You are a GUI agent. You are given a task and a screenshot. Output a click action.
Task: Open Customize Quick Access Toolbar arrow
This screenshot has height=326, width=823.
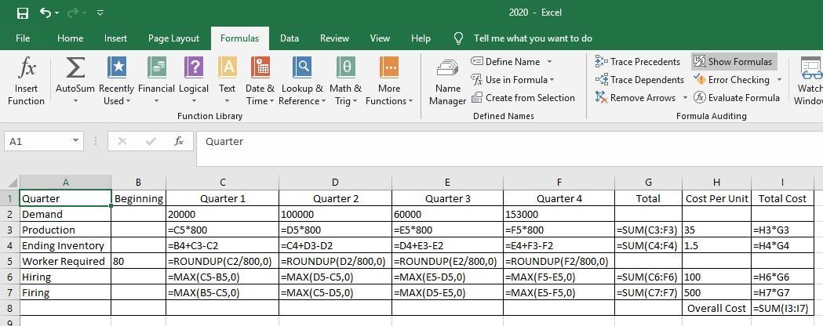click(x=100, y=13)
